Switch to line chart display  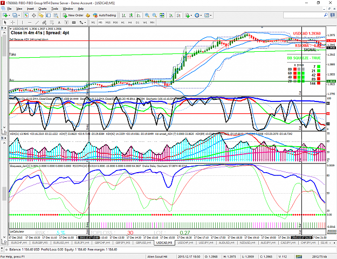click(x=139, y=15)
